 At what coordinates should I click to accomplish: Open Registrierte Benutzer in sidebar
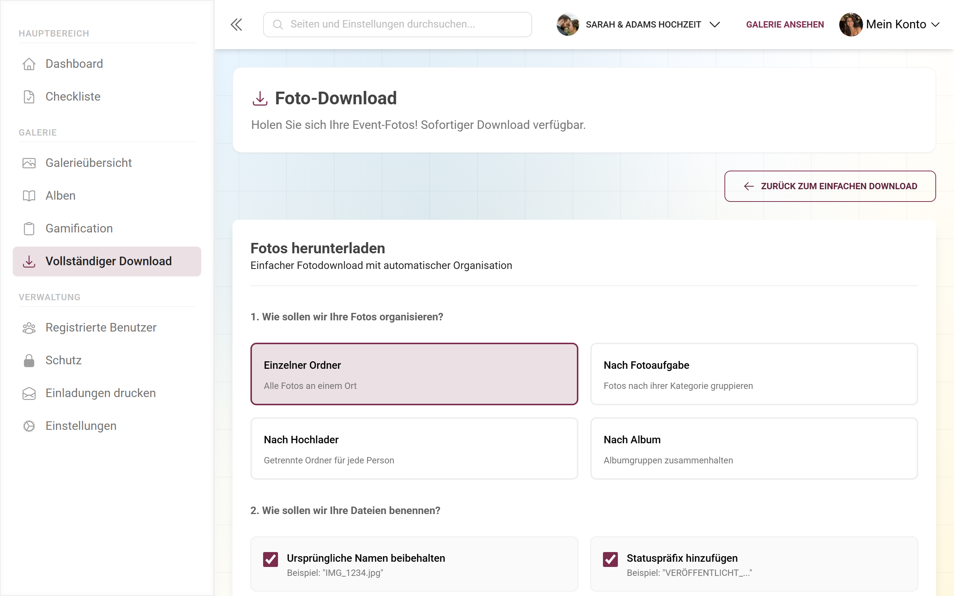pos(107,327)
